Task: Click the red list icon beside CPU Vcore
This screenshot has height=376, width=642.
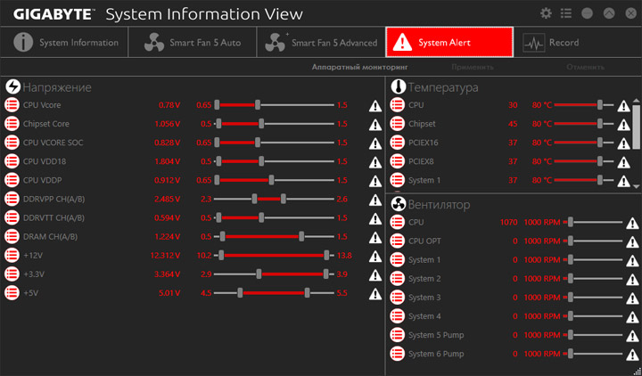Action: (12, 105)
